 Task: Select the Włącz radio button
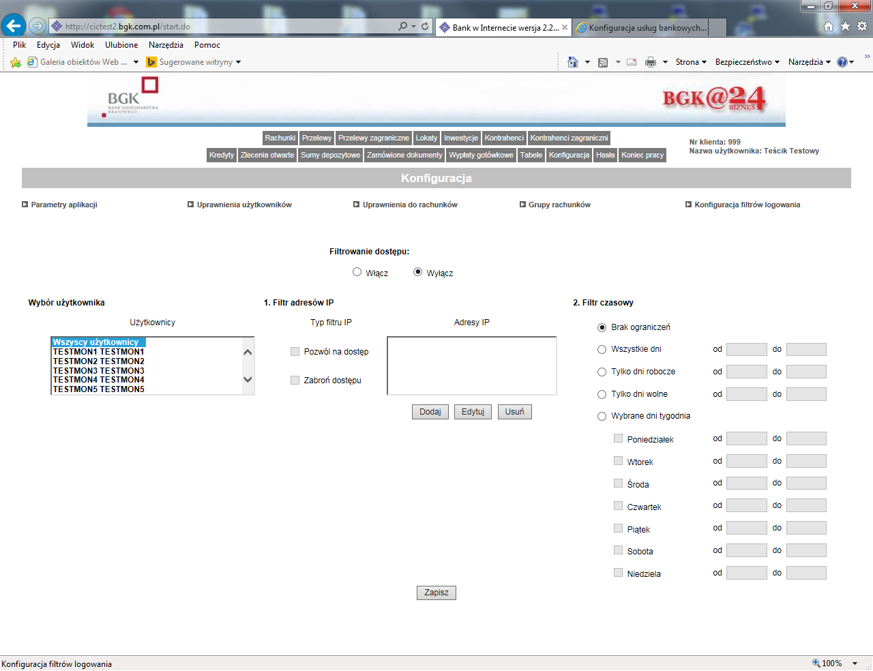357,271
